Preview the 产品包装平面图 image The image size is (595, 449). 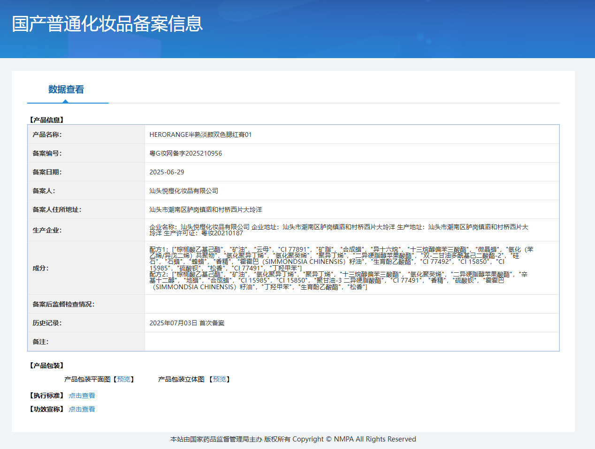124,379
